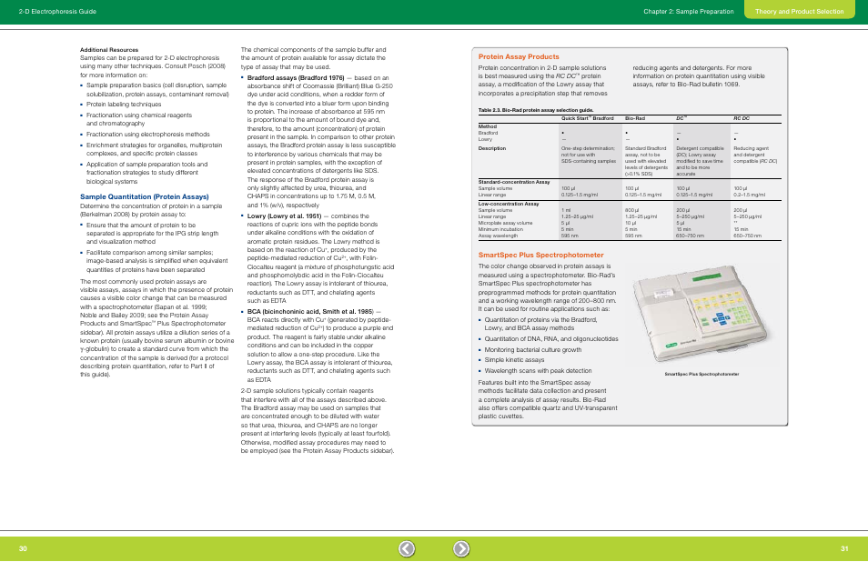This screenshot has width=868, height=562.
Task: Select the 'Sample Quantitation (Protein Assays)' heading
Action: coord(145,196)
